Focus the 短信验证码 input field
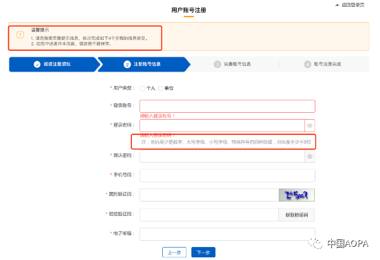 point(209,215)
